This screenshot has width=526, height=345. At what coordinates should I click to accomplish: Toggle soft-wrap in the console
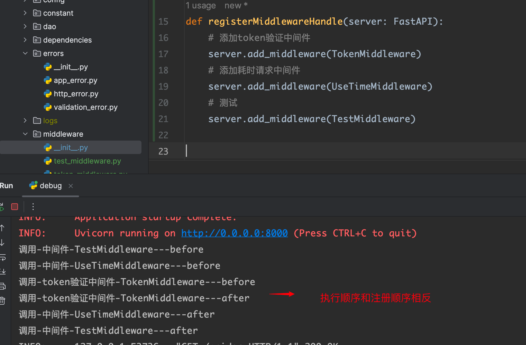[3, 257]
